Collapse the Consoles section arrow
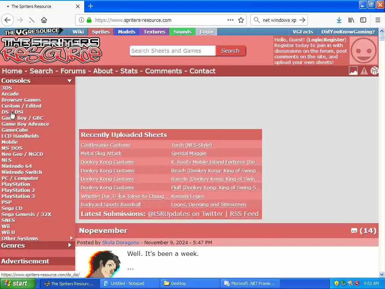 tap(70, 81)
